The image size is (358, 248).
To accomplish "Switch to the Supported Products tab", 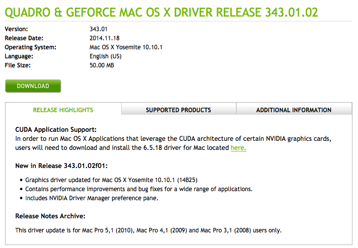I will click(178, 110).
